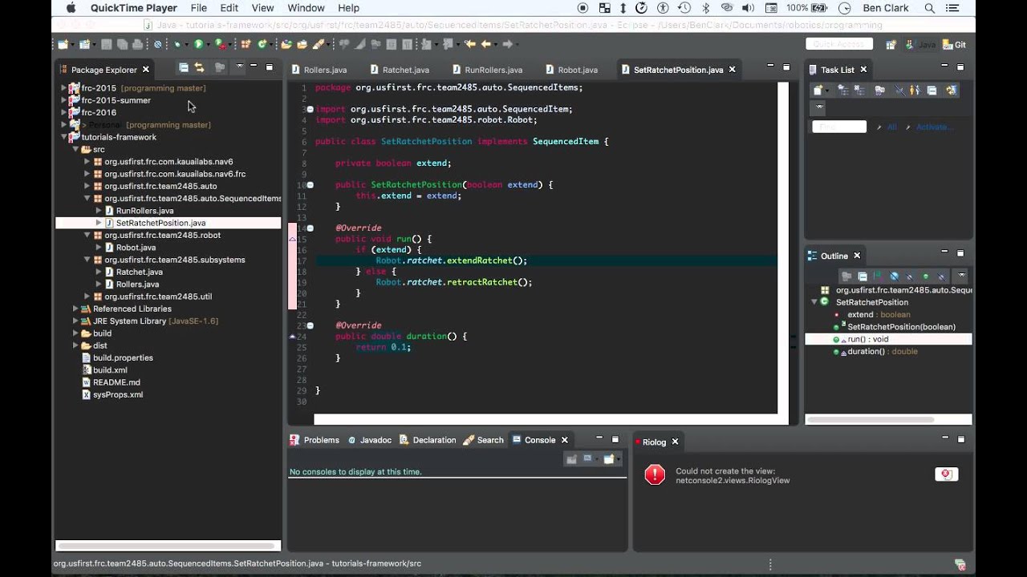Collapse SetRatchetPosition class in Outline
This screenshot has height=577, width=1027.
click(814, 302)
